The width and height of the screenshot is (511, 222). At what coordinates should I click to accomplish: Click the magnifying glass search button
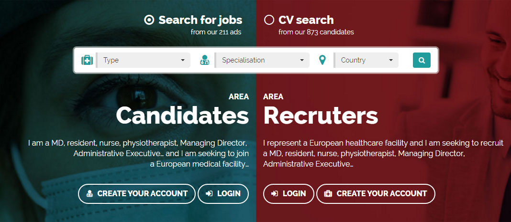(422, 60)
